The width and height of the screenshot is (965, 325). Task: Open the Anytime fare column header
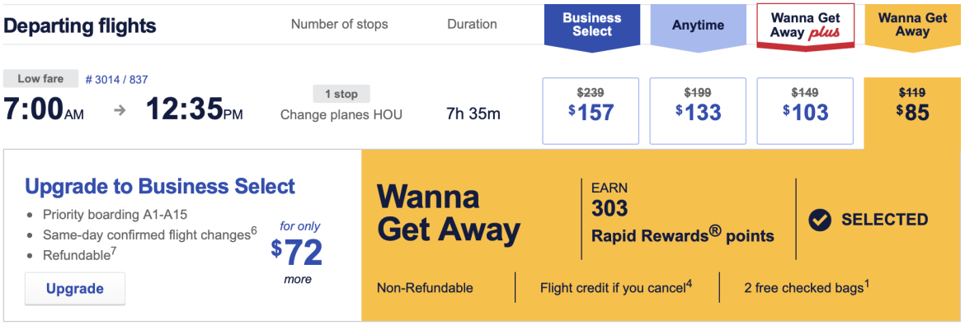pos(699,26)
